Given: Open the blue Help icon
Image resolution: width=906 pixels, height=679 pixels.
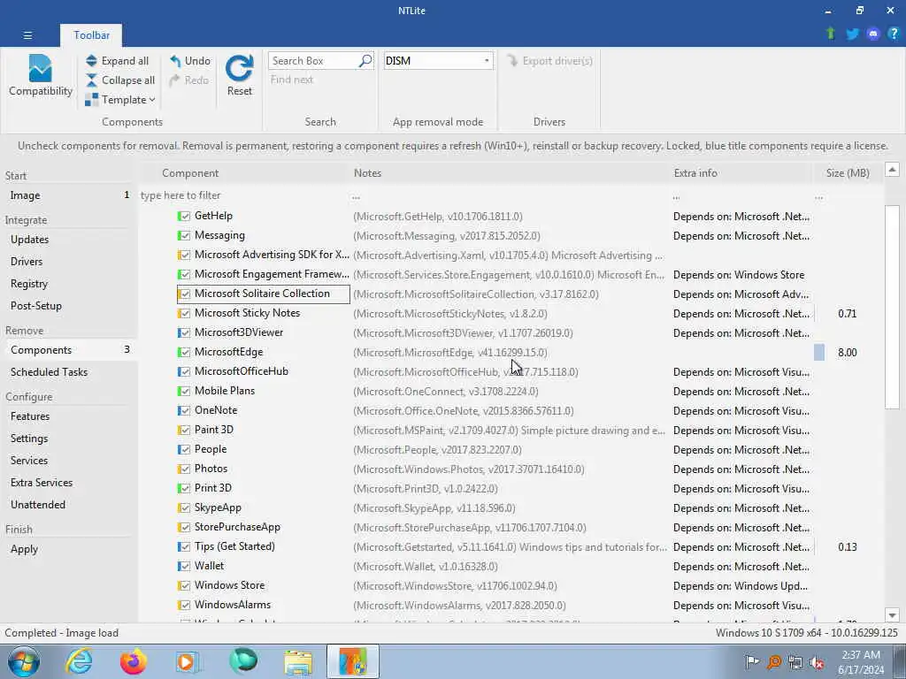Looking at the screenshot, I should point(894,34).
